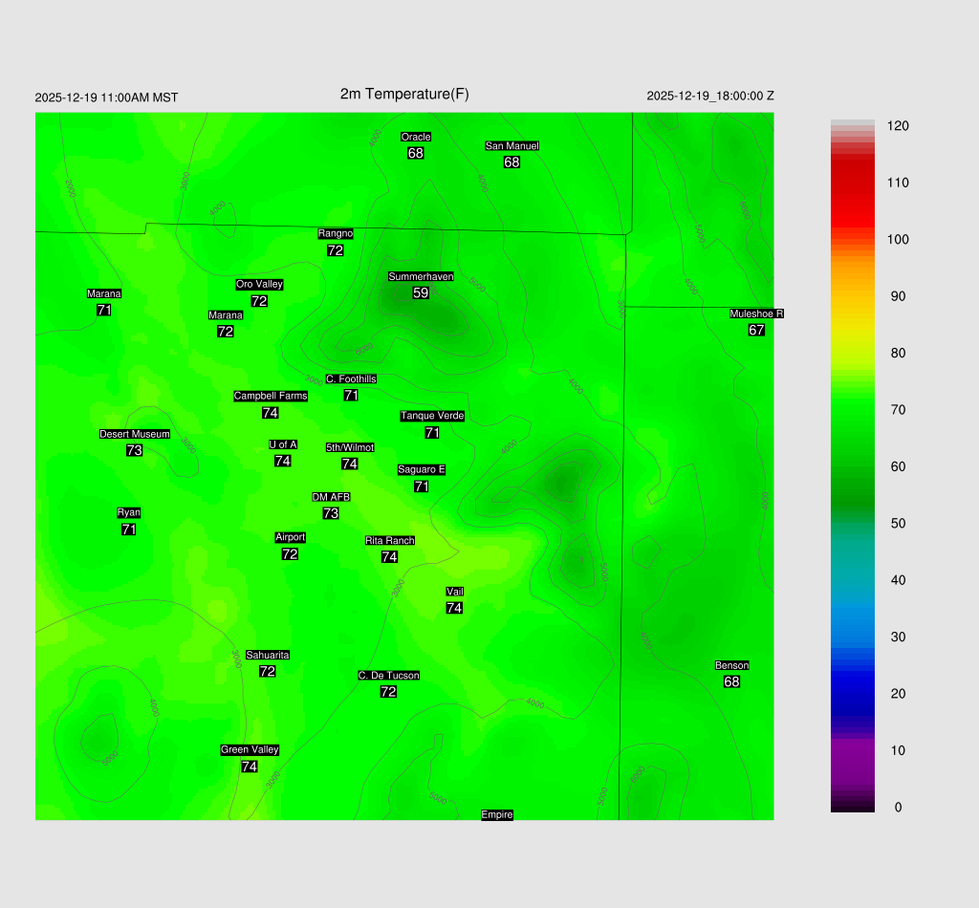Select the Desert Museum station label
The width and height of the screenshot is (979, 908).
coord(135,434)
